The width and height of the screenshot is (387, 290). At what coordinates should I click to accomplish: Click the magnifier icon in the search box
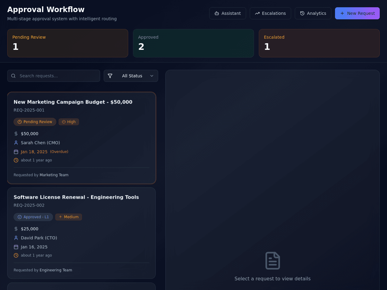point(13,76)
